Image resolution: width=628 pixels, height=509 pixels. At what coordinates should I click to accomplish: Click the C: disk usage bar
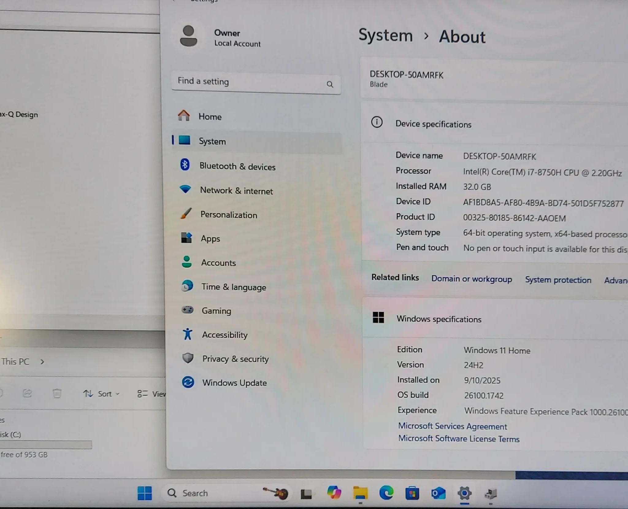point(46,445)
